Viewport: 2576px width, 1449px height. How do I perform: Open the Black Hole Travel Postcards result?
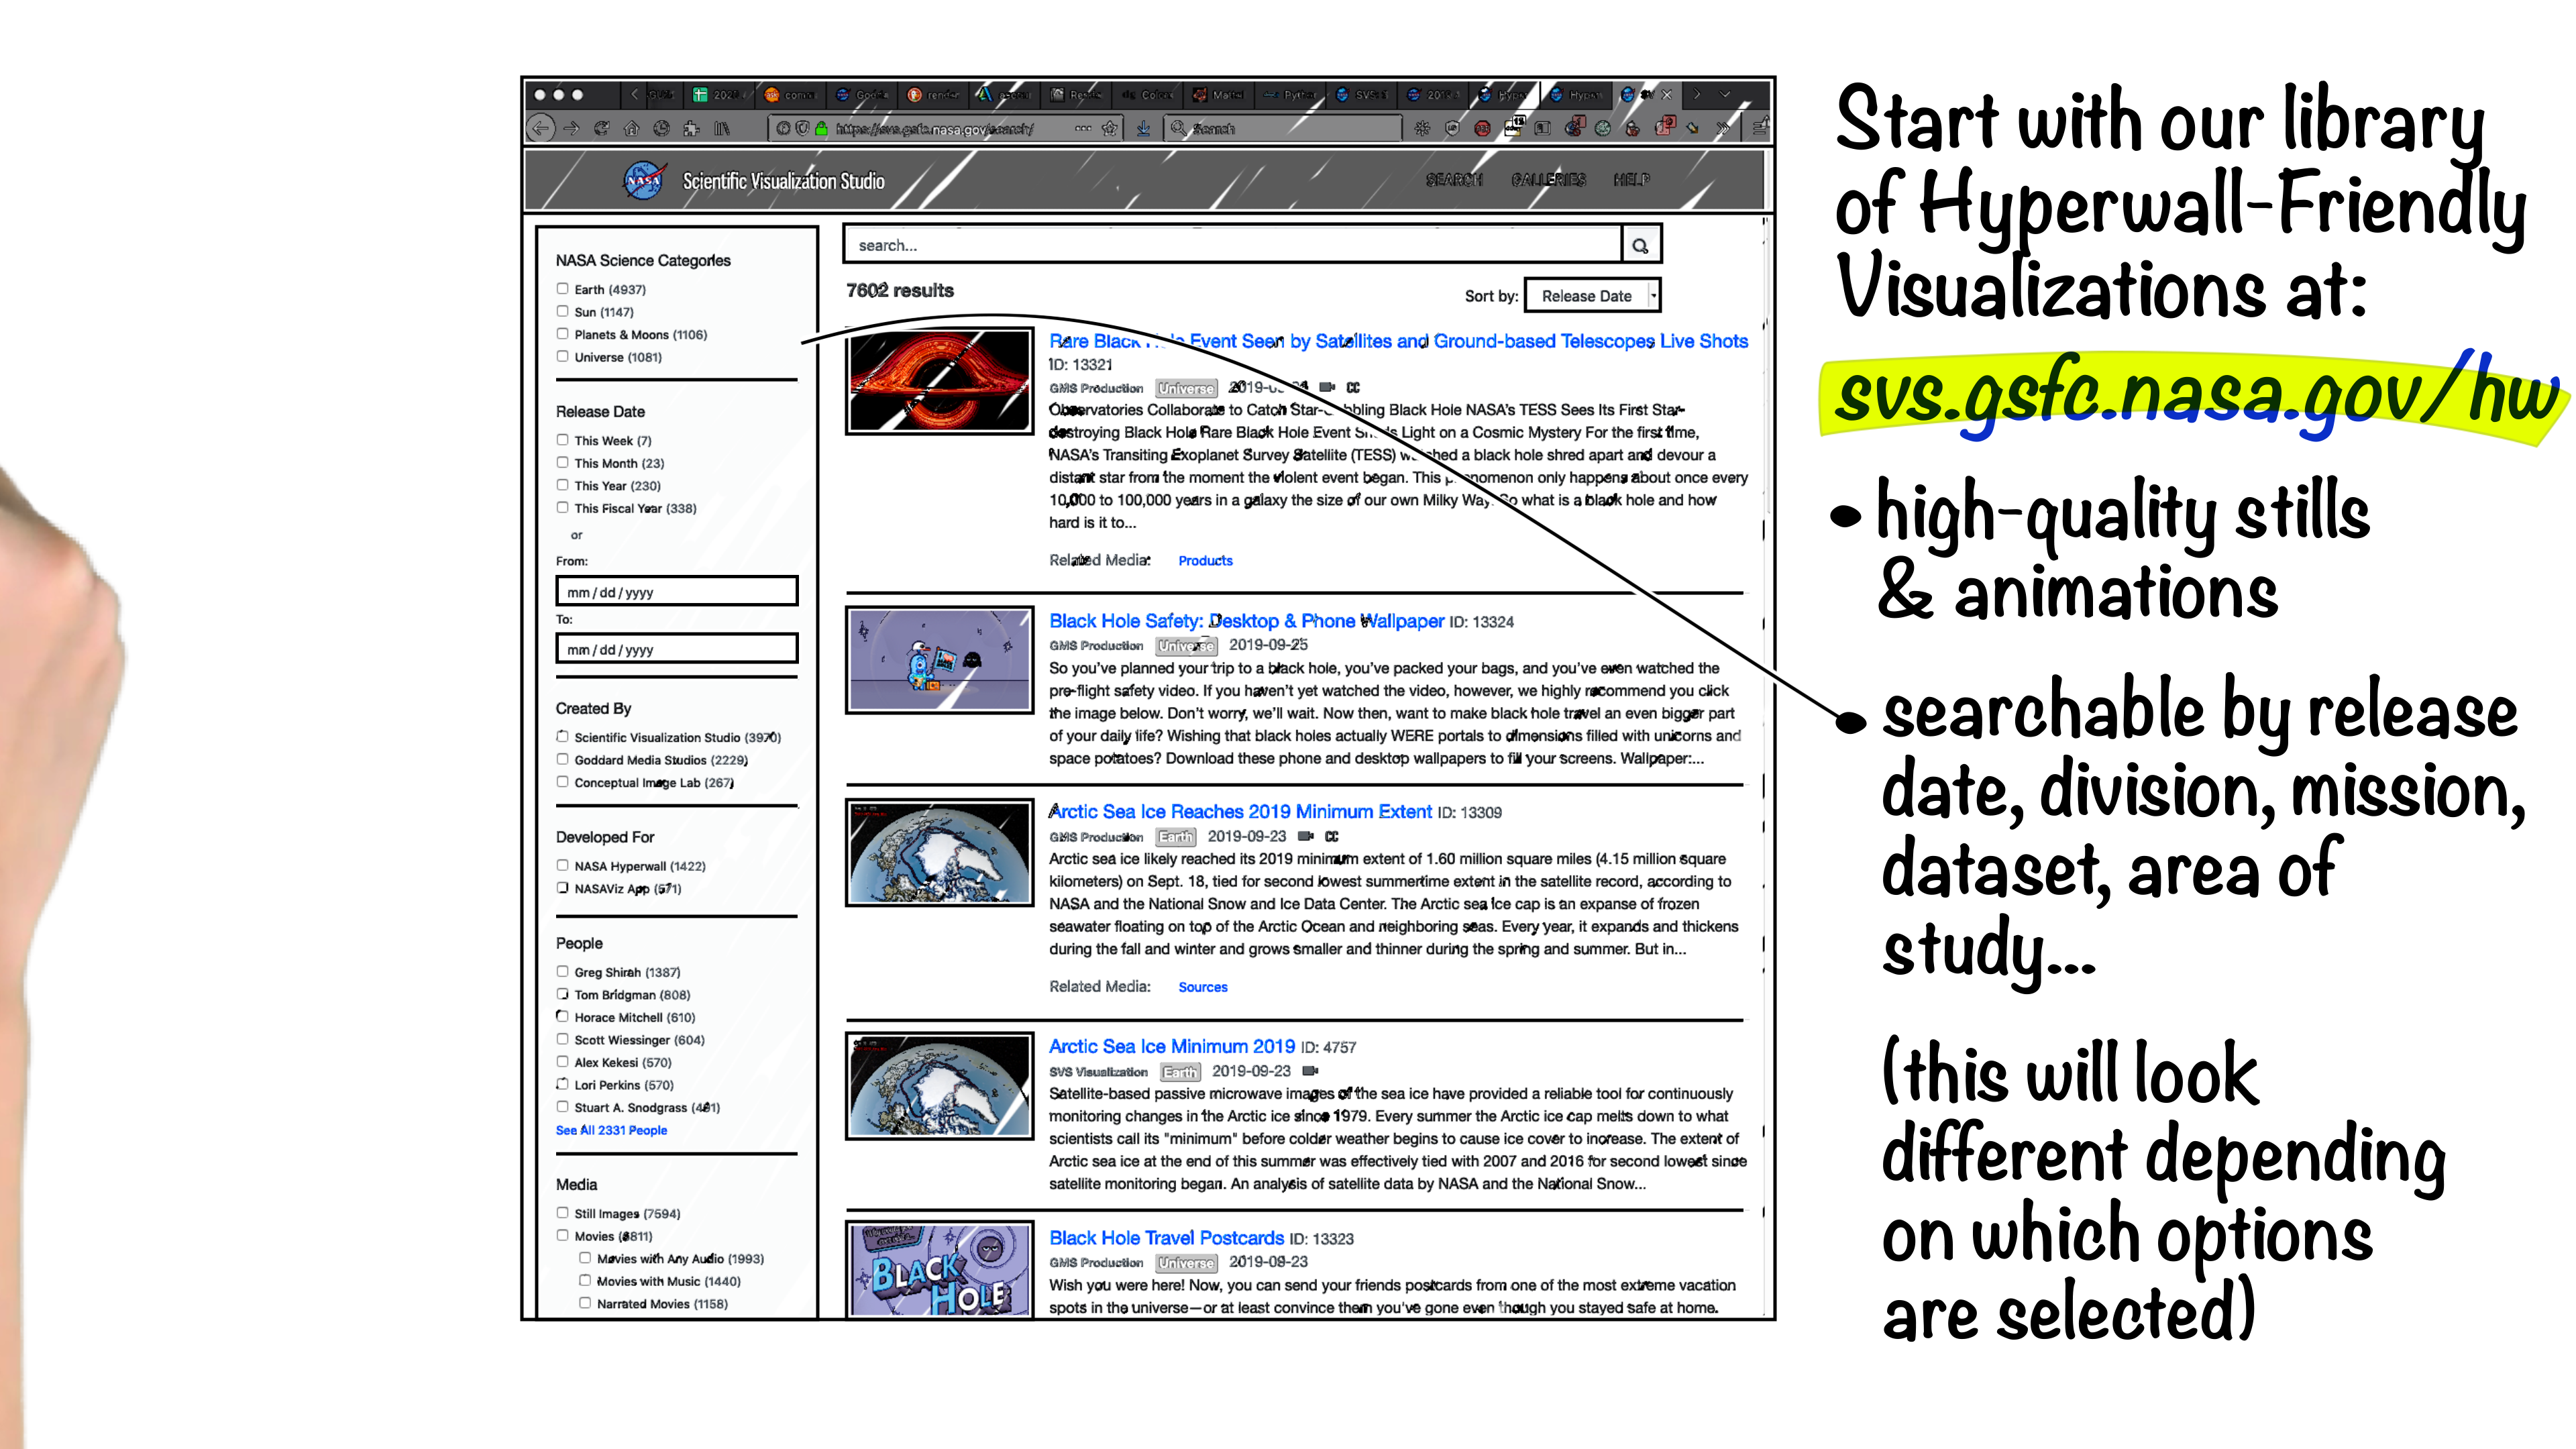[x=1166, y=1238]
